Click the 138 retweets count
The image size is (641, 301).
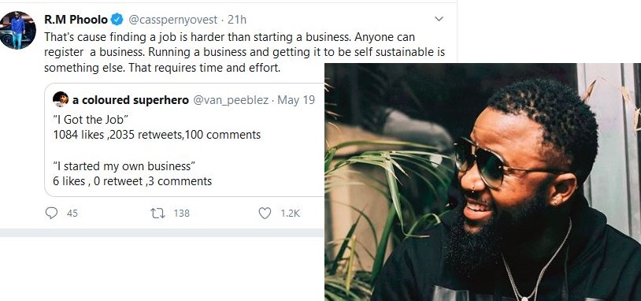coord(181,213)
